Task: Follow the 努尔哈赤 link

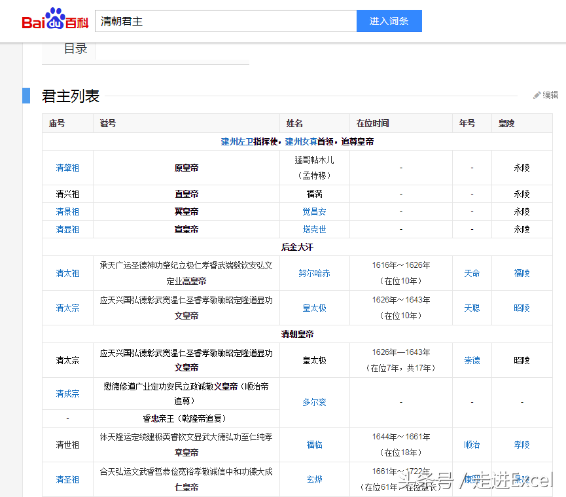Action: tap(314, 274)
